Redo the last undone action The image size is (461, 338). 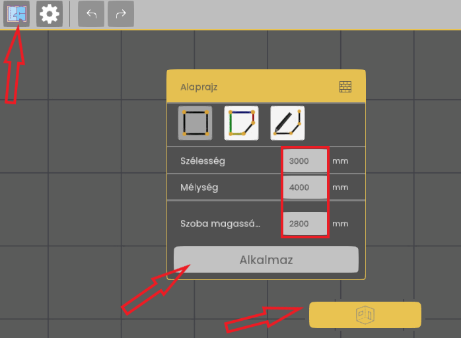121,14
